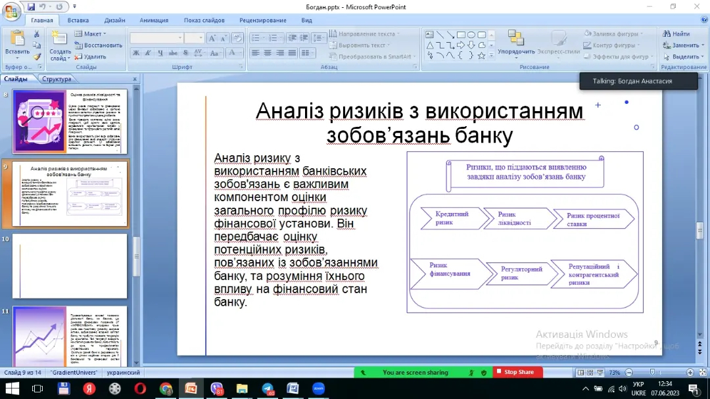
Task: Click the Office button in the corner
Action: pos(12,12)
